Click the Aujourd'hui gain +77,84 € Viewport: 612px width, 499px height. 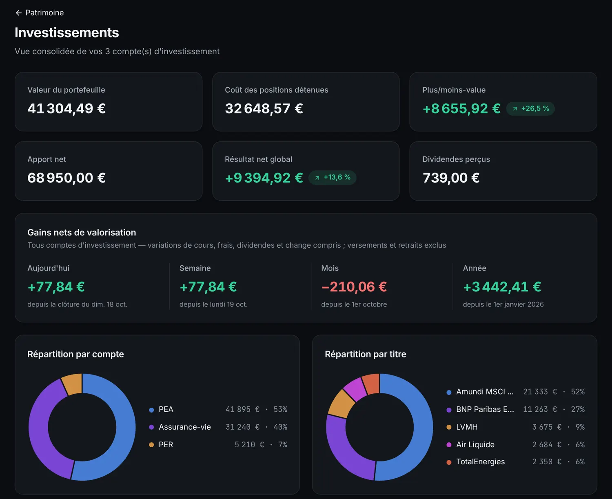tap(56, 287)
